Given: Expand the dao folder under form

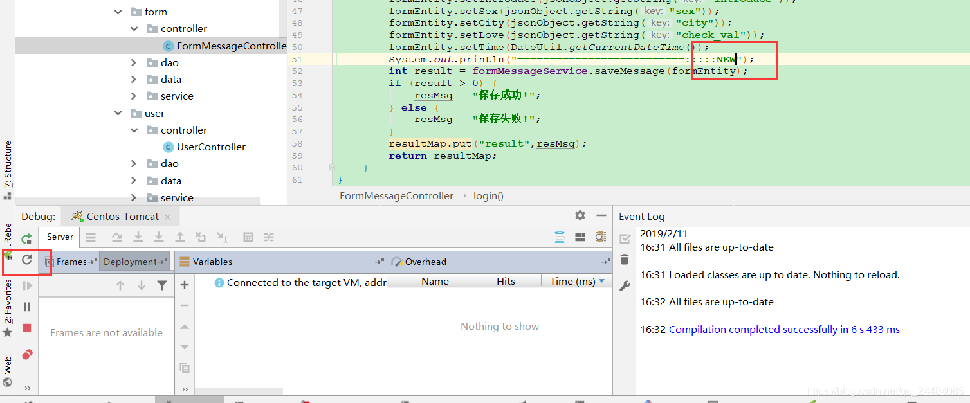Looking at the screenshot, I should point(134,62).
